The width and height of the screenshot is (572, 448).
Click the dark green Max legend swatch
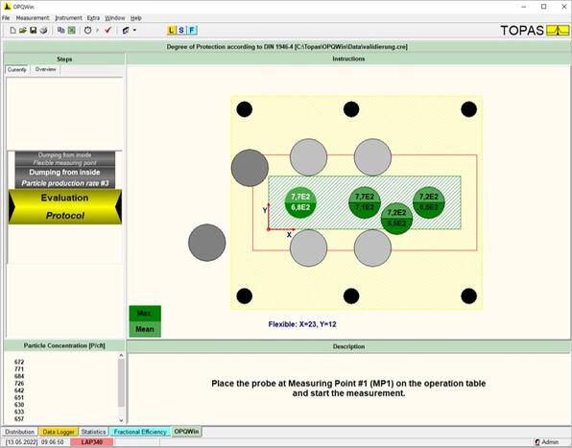(x=145, y=313)
